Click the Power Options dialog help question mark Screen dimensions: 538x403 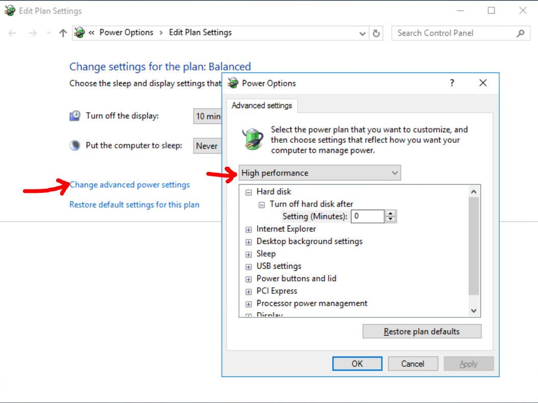click(452, 83)
